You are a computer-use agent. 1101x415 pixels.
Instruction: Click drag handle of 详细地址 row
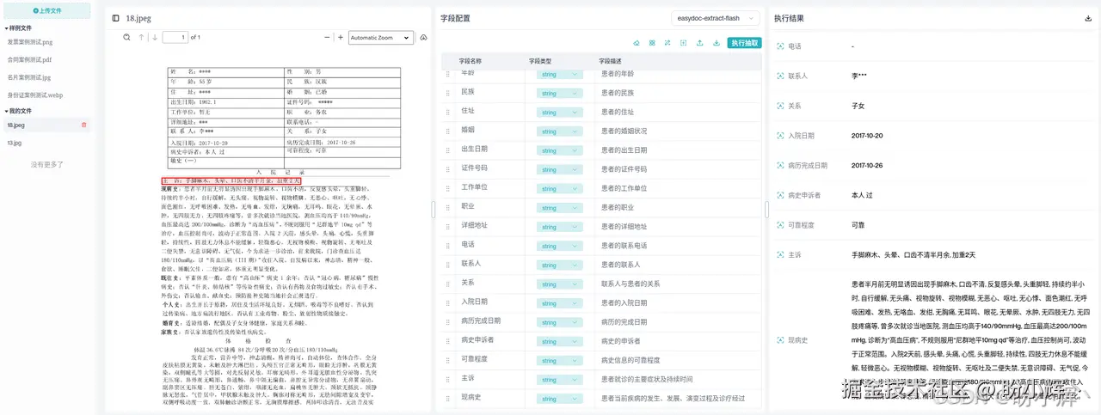click(447, 226)
